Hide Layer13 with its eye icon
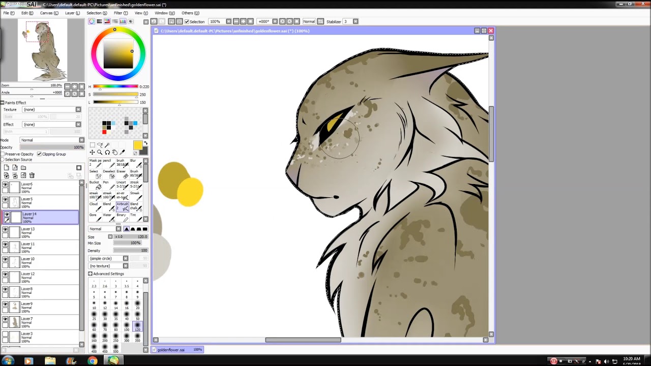Screen dimensions: 651x366 (x=5, y=230)
